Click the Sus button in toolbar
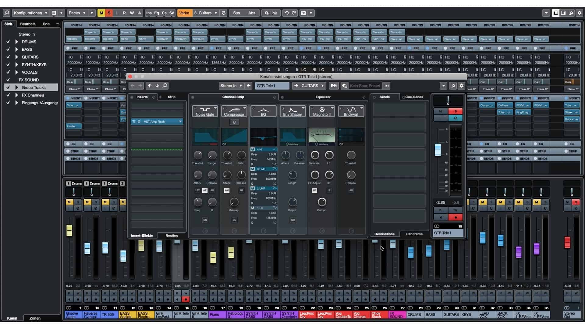Screen dimensions: 585x329 point(236,13)
